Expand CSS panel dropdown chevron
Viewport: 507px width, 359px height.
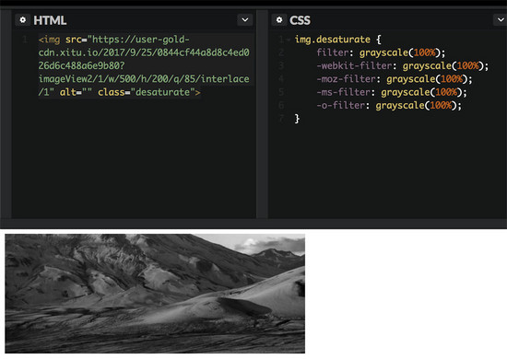[x=501, y=20]
